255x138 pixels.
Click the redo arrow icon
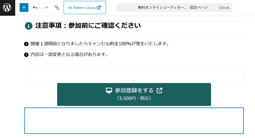pyautogui.click(x=46, y=8)
